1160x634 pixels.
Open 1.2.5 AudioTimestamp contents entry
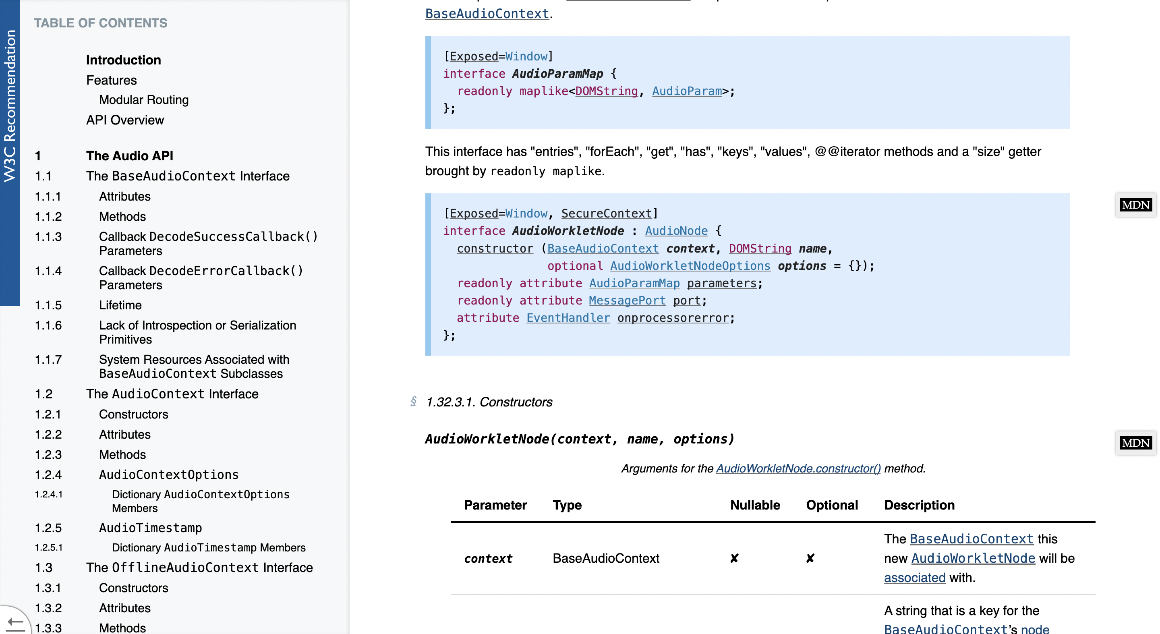tap(150, 528)
